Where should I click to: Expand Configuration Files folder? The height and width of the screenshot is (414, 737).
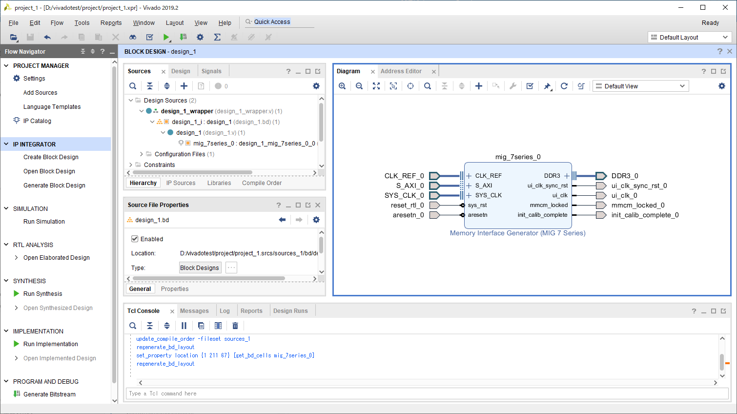(x=142, y=154)
